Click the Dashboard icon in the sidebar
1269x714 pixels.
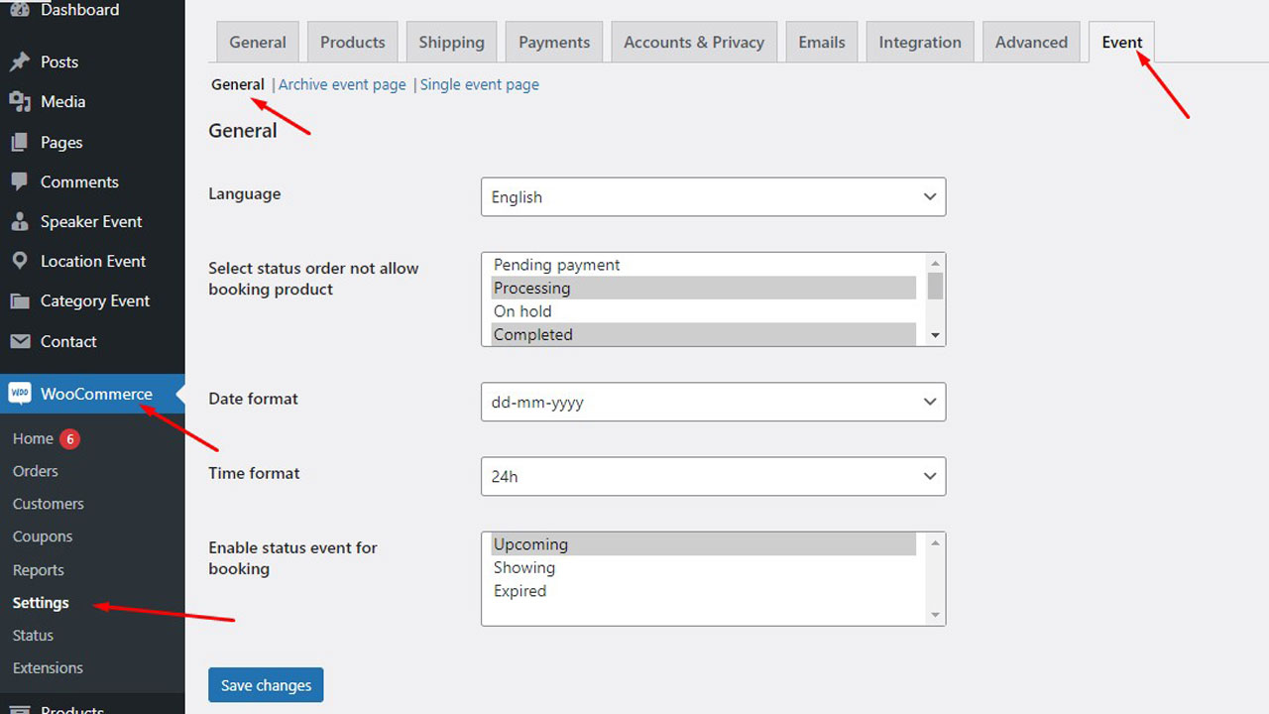20,10
